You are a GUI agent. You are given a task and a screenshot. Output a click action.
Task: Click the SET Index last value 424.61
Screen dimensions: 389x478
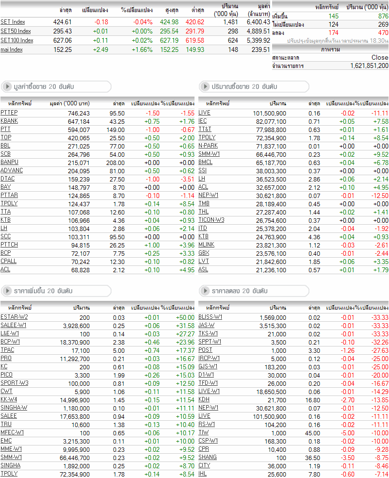[x=63, y=22]
